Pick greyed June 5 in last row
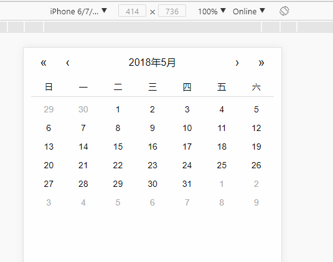 [x=118, y=202]
